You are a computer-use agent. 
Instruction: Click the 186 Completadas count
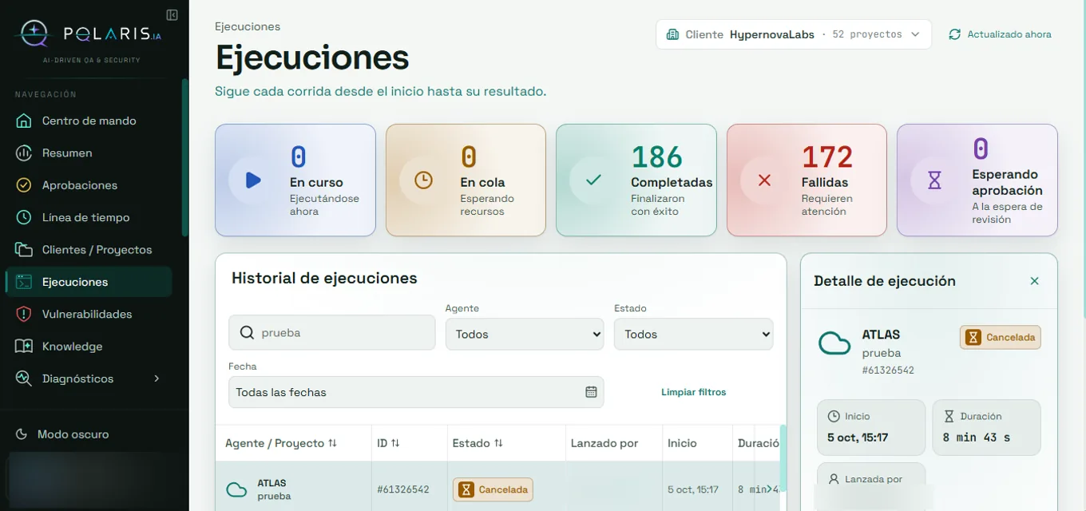tap(657, 157)
